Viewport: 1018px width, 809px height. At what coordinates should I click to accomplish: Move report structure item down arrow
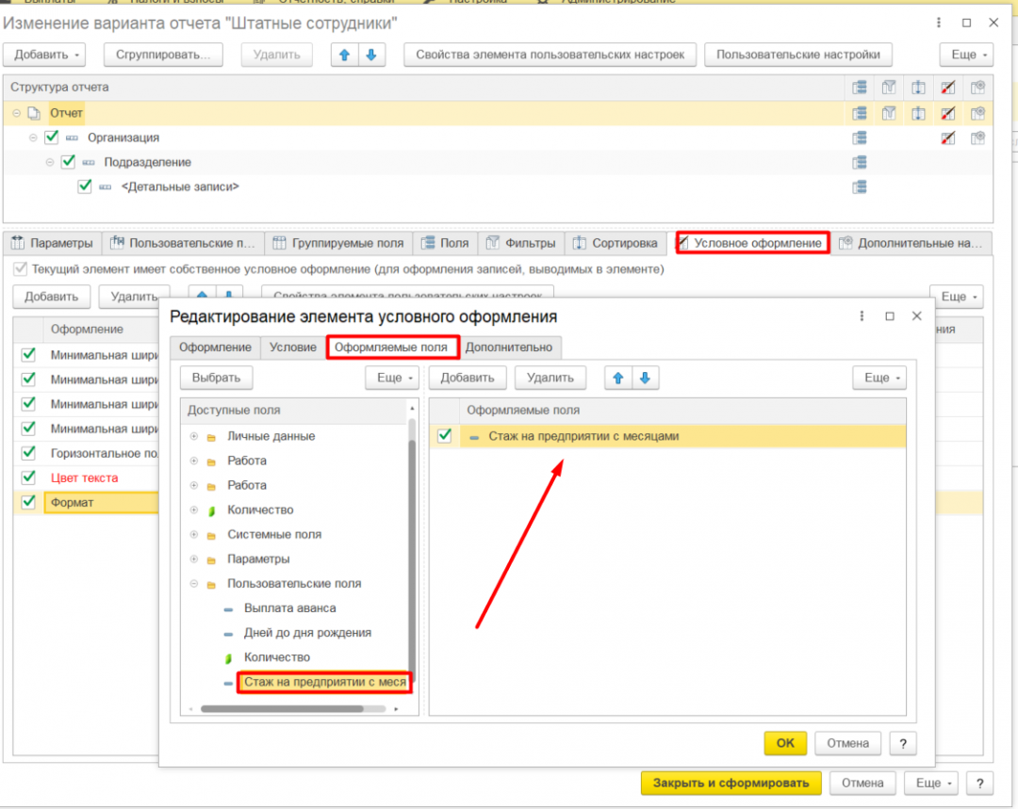point(371,56)
